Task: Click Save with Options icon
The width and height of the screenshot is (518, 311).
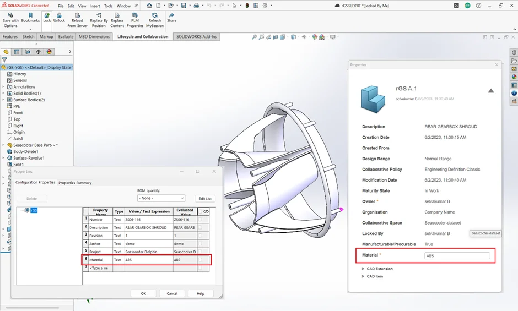Action: click(x=10, y=15)
